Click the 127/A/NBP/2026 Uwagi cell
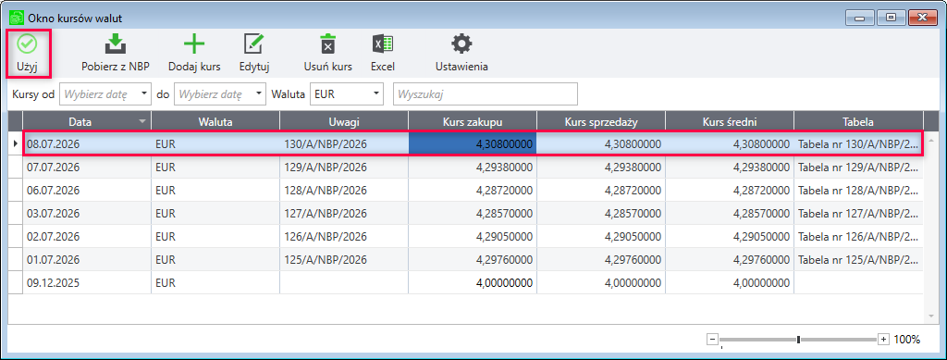The image size is (947, 360). (x=344, y=213)
